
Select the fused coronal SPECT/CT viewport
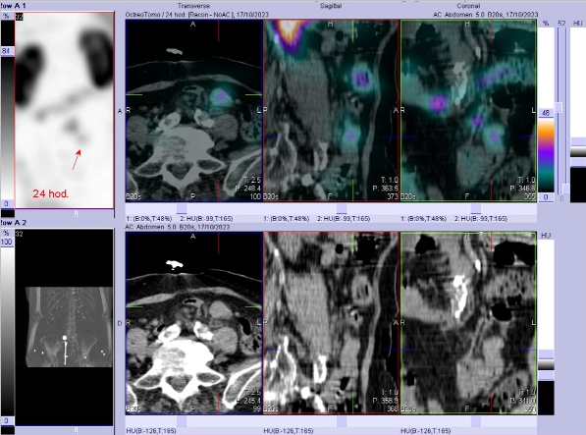coord(468,111)
